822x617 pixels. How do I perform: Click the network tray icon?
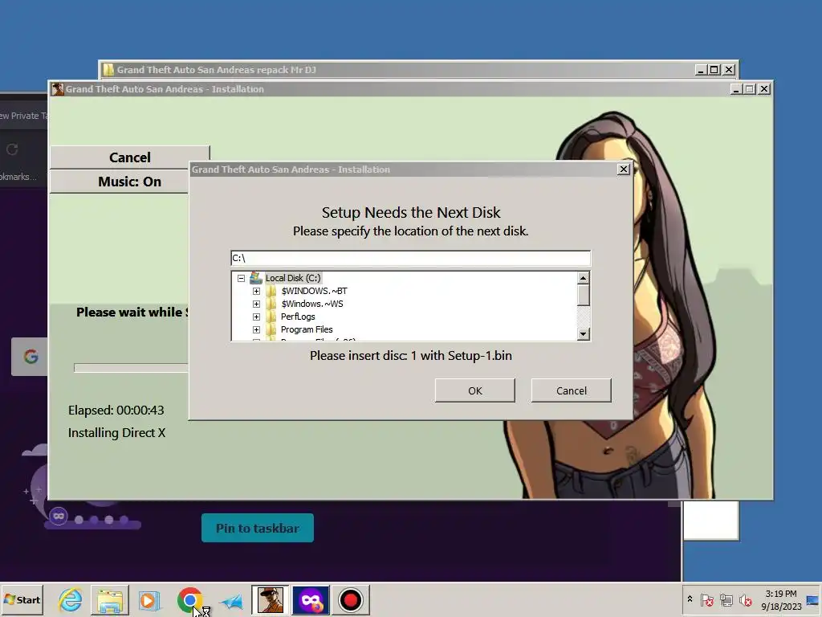click(726, 599)
